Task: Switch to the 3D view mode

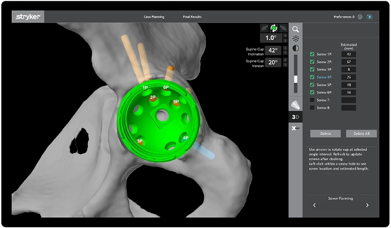Action: point(296,117)
